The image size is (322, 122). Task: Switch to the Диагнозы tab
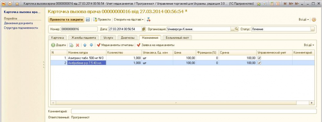coord(128,38)
